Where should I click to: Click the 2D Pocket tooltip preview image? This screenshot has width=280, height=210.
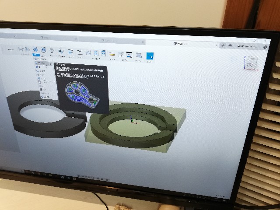click(x=82, y=94)
